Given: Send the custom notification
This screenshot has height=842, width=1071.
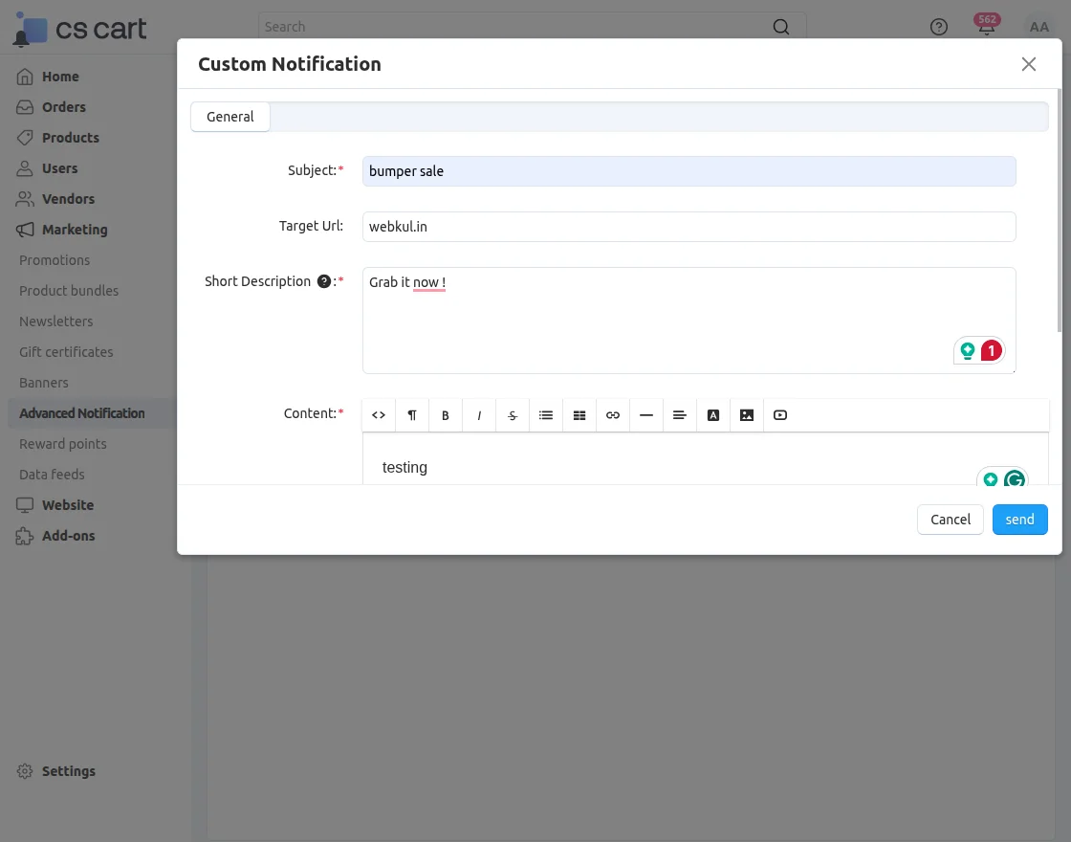Looking at the screenshot, I should (x=1019, y=519).
